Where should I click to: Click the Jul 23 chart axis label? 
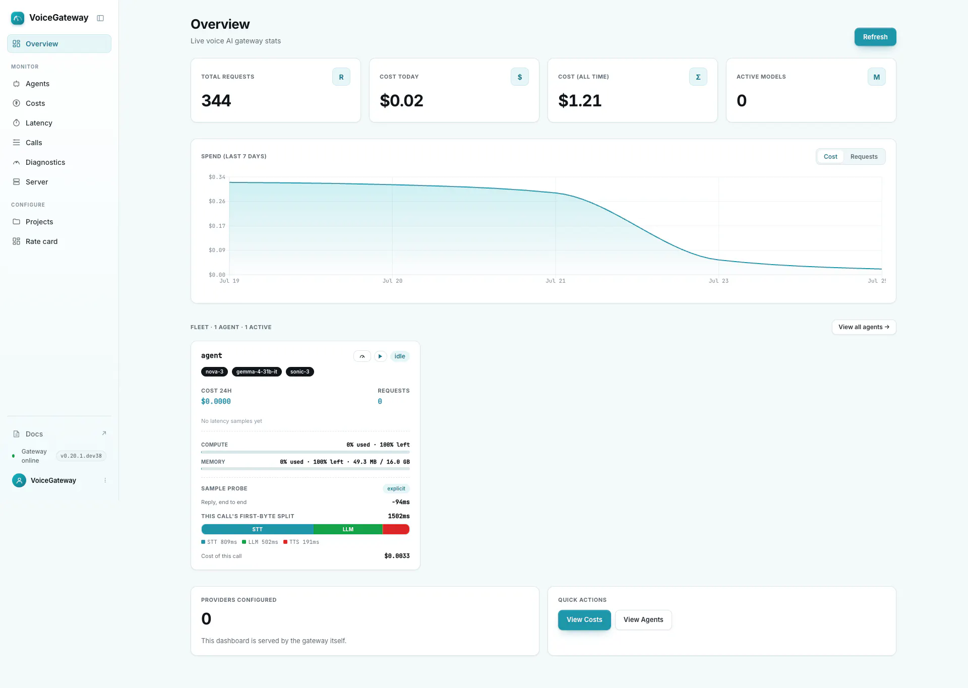tap(718, 281)
